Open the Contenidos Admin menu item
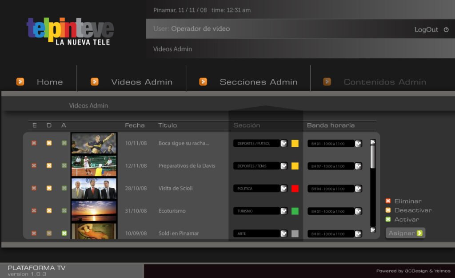This screenshot has height=278, width=455. (x=385, y=82)
